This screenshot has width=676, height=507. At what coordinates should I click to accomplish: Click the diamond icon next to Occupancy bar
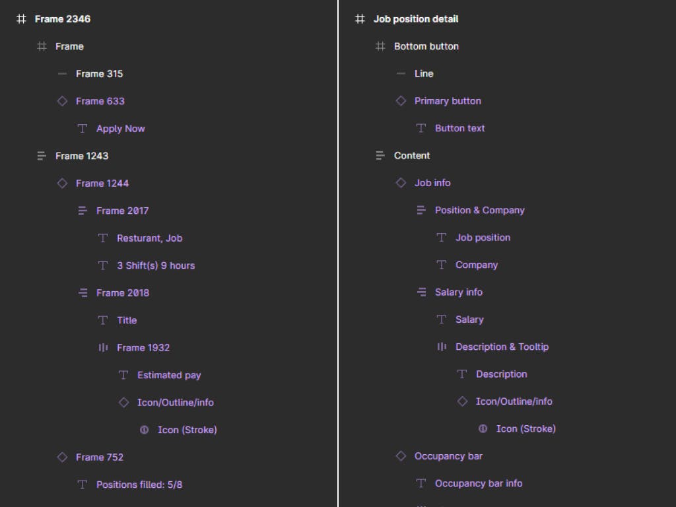point(401,456)
